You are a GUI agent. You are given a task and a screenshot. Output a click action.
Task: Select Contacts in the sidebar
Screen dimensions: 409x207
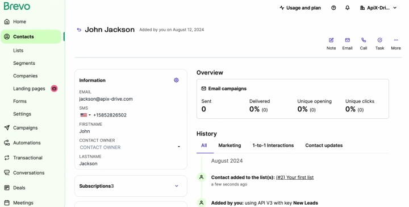click(31, 36)
